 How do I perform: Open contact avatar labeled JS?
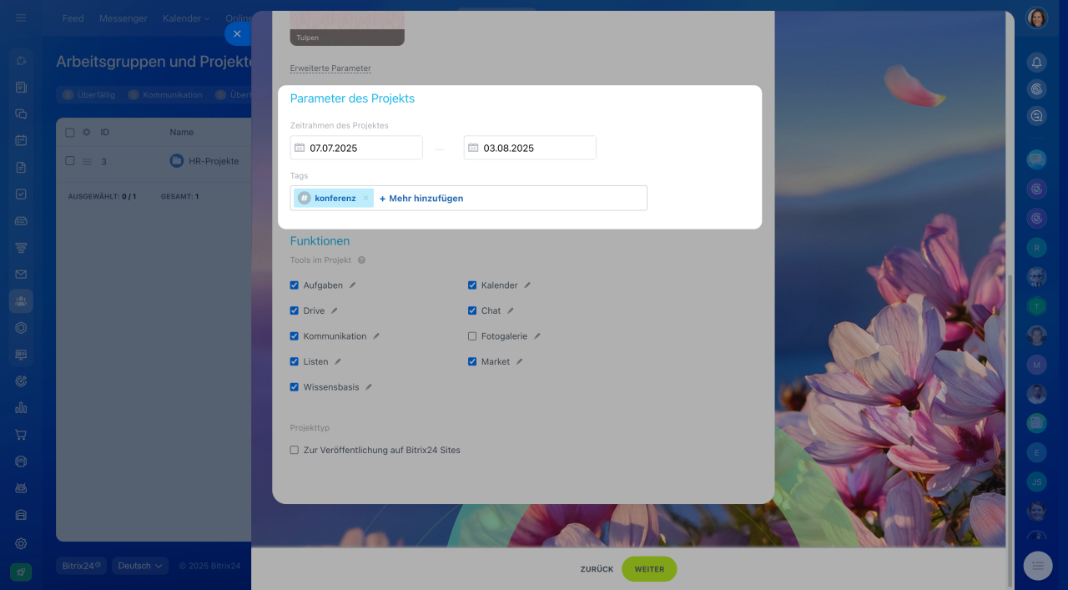coord(1036,482)
